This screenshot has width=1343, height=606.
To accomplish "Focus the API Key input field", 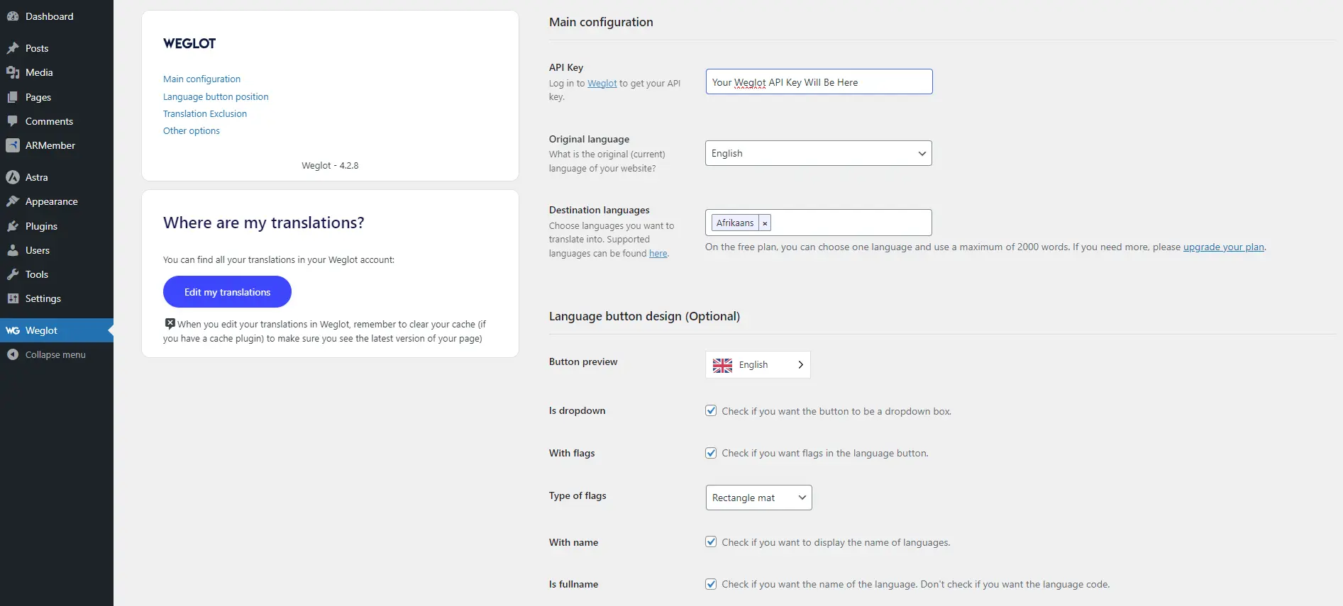I will click(819, 82).
